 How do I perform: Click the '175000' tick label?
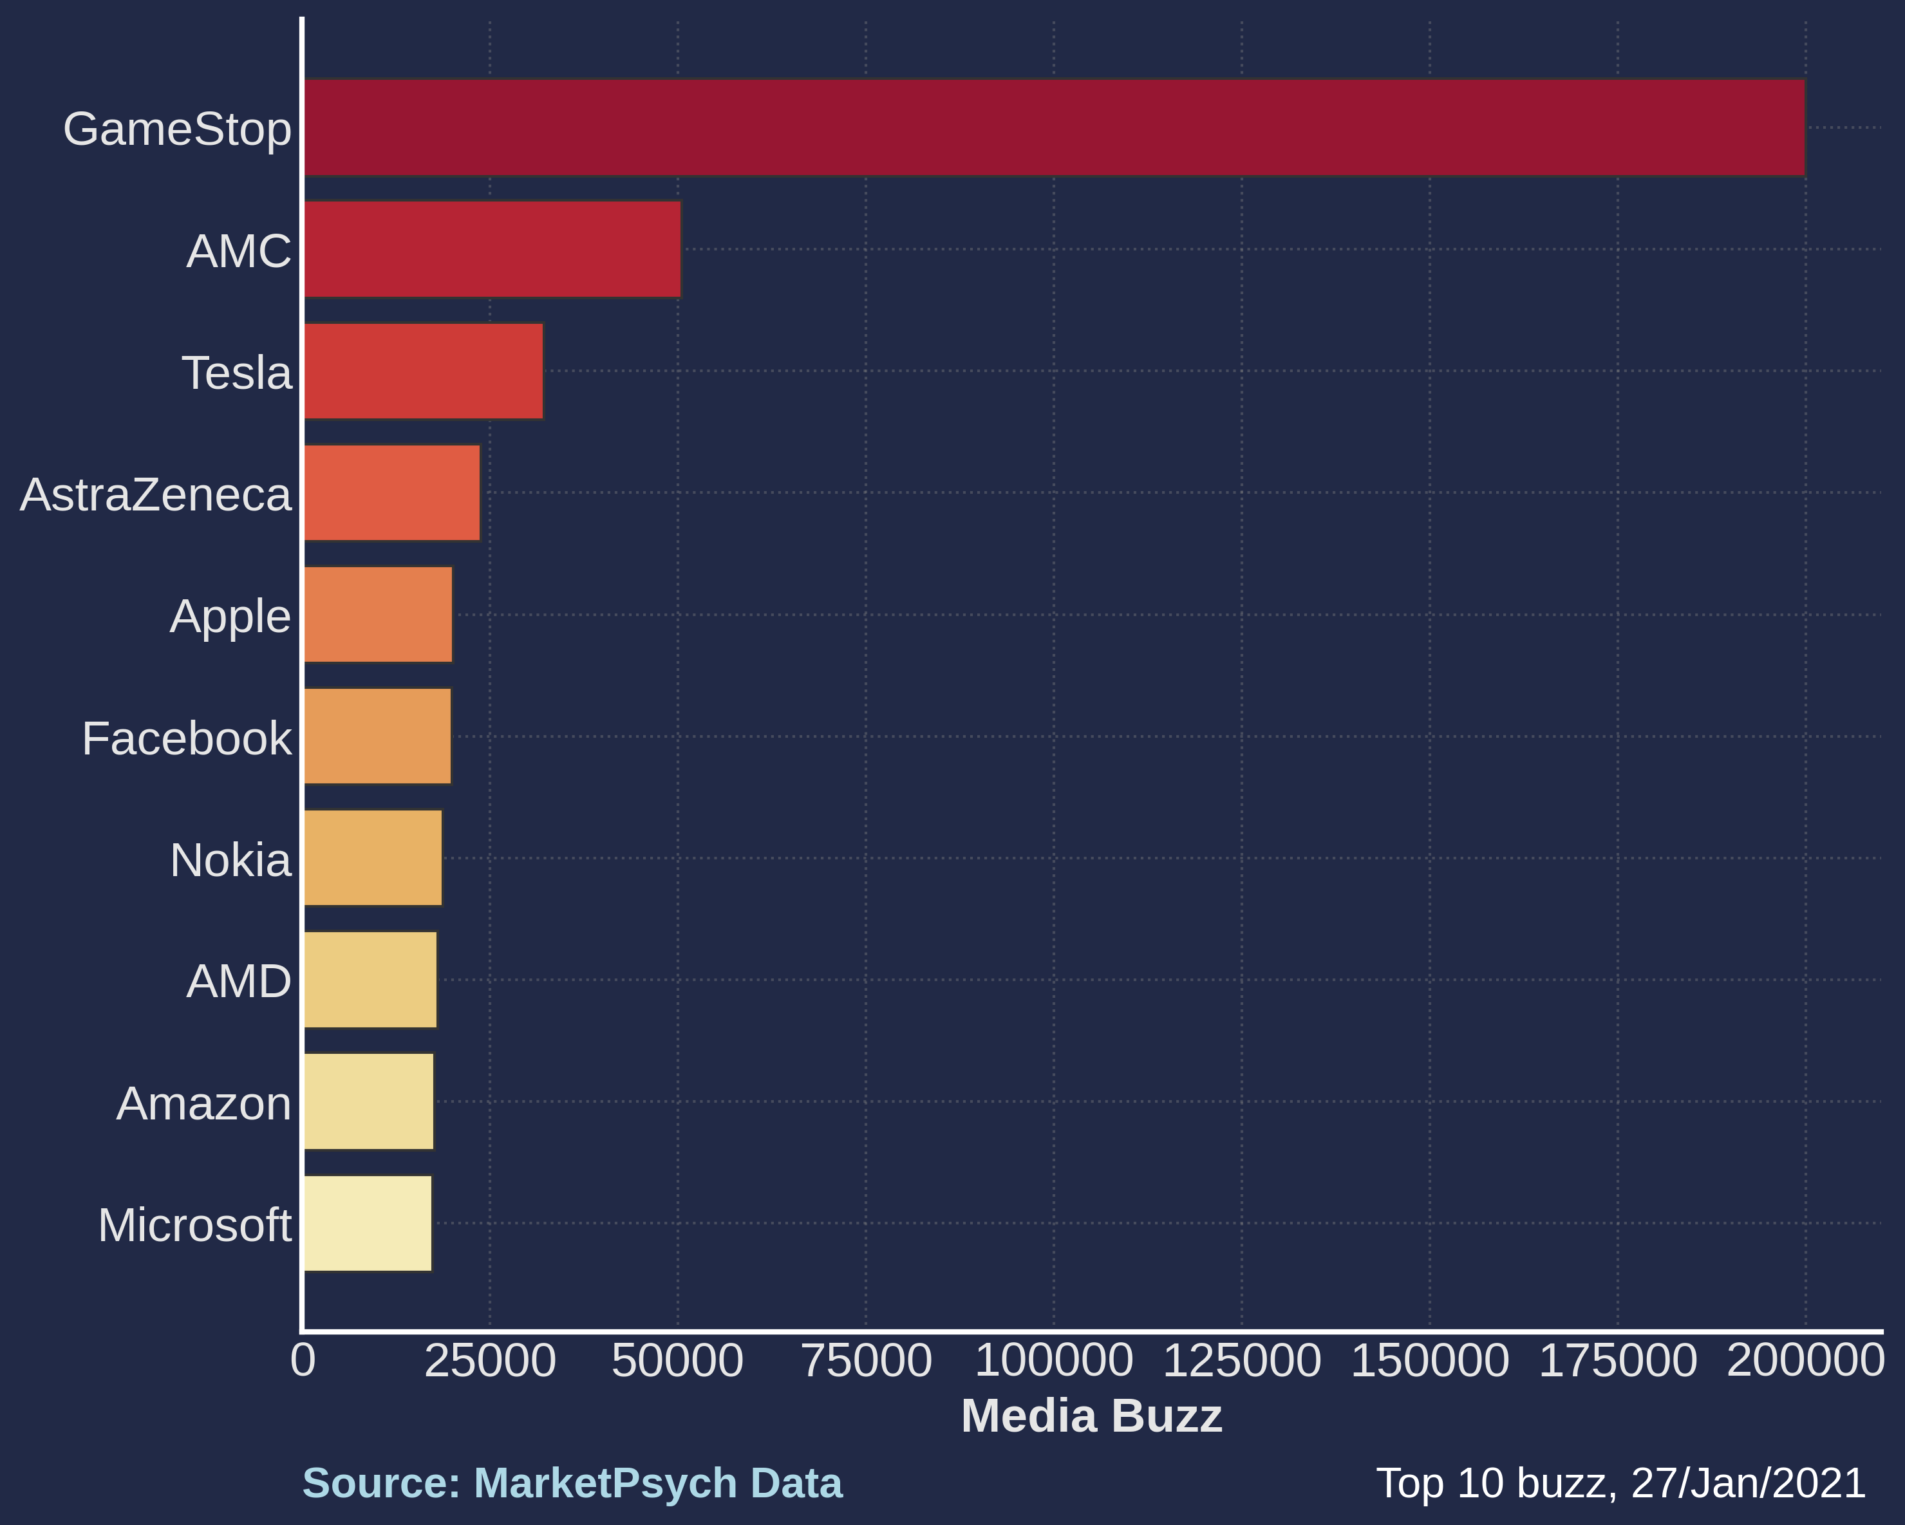[1618, 1361]
